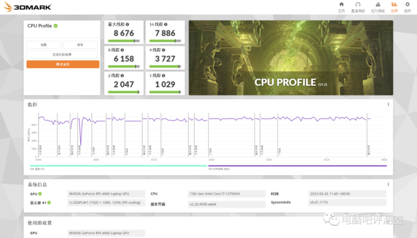Select the v2.26.8098 wa64 version field
417x238 pixels.
[227, 204]
